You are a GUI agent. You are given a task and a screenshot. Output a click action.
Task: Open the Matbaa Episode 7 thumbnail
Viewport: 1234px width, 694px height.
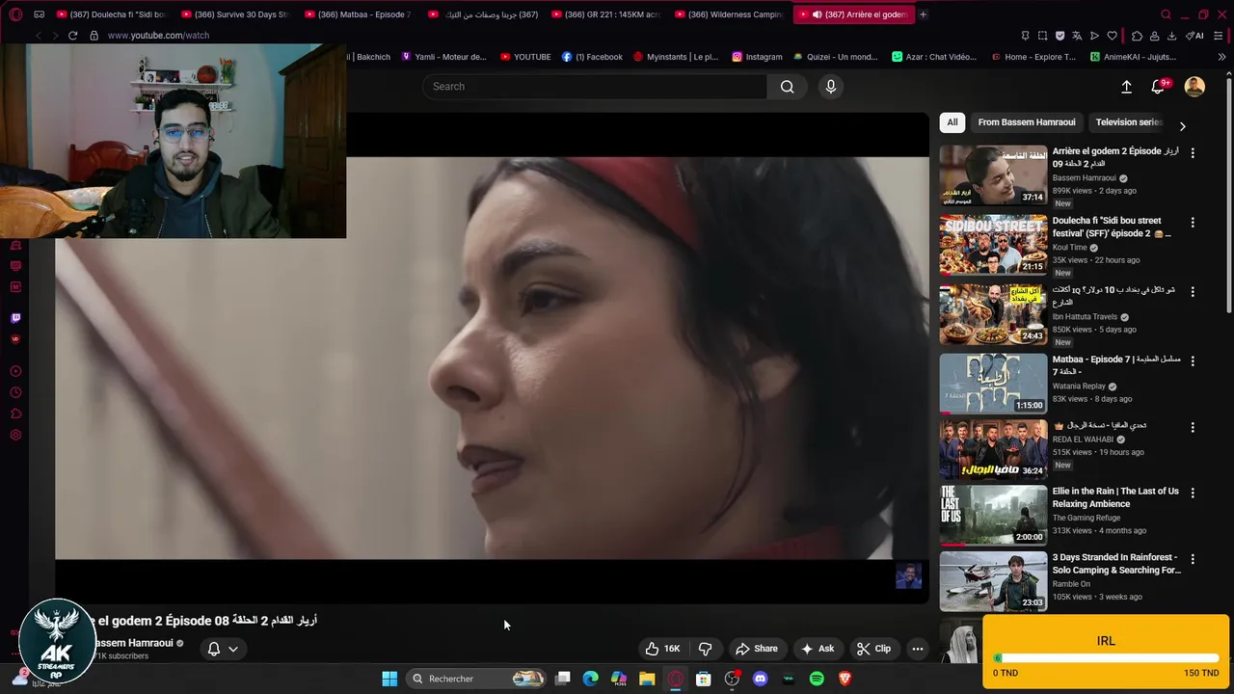click(x=993, y=384)
